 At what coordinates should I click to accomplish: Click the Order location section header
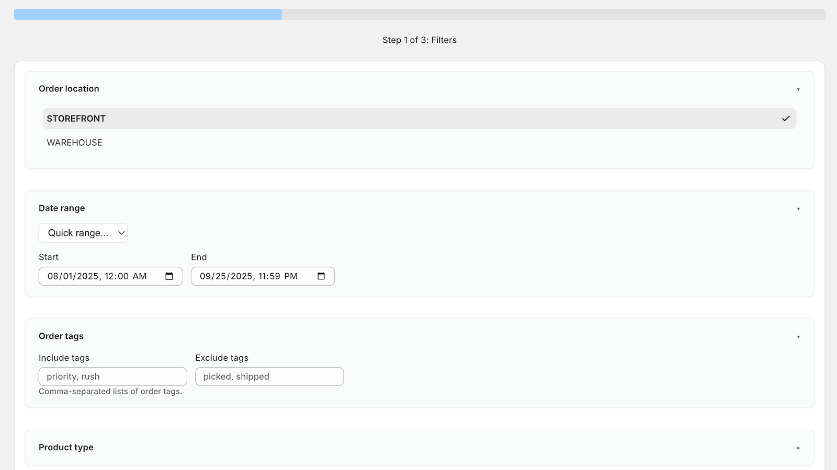[69, 89]
